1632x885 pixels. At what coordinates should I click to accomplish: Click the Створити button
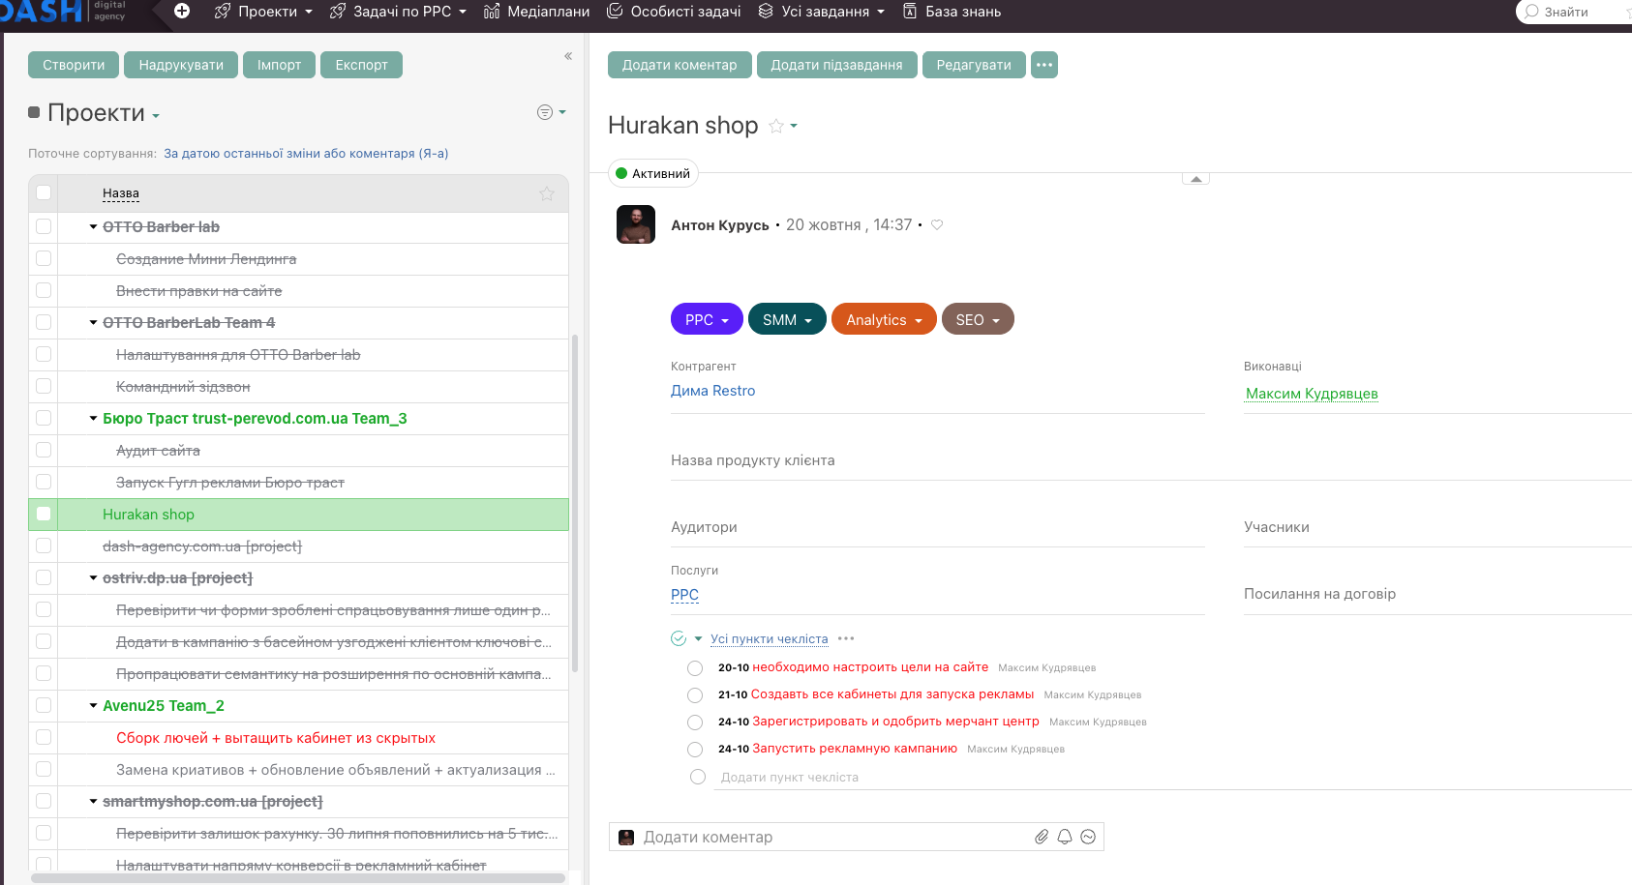74,65
